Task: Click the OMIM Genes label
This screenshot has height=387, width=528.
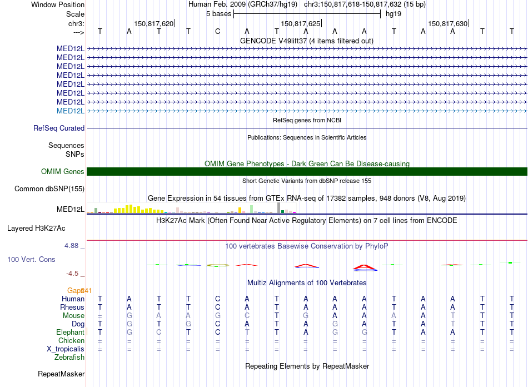Action: click(63, 171)
